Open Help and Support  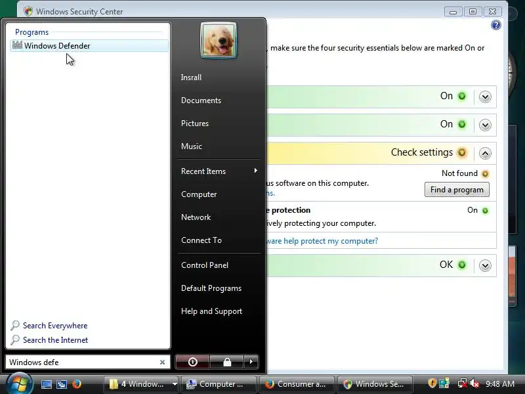[x=211, y=311]
